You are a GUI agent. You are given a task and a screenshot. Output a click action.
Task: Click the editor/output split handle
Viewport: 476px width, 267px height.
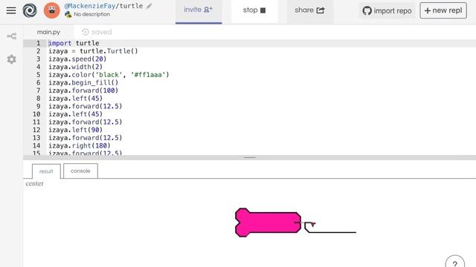point(250,158)
